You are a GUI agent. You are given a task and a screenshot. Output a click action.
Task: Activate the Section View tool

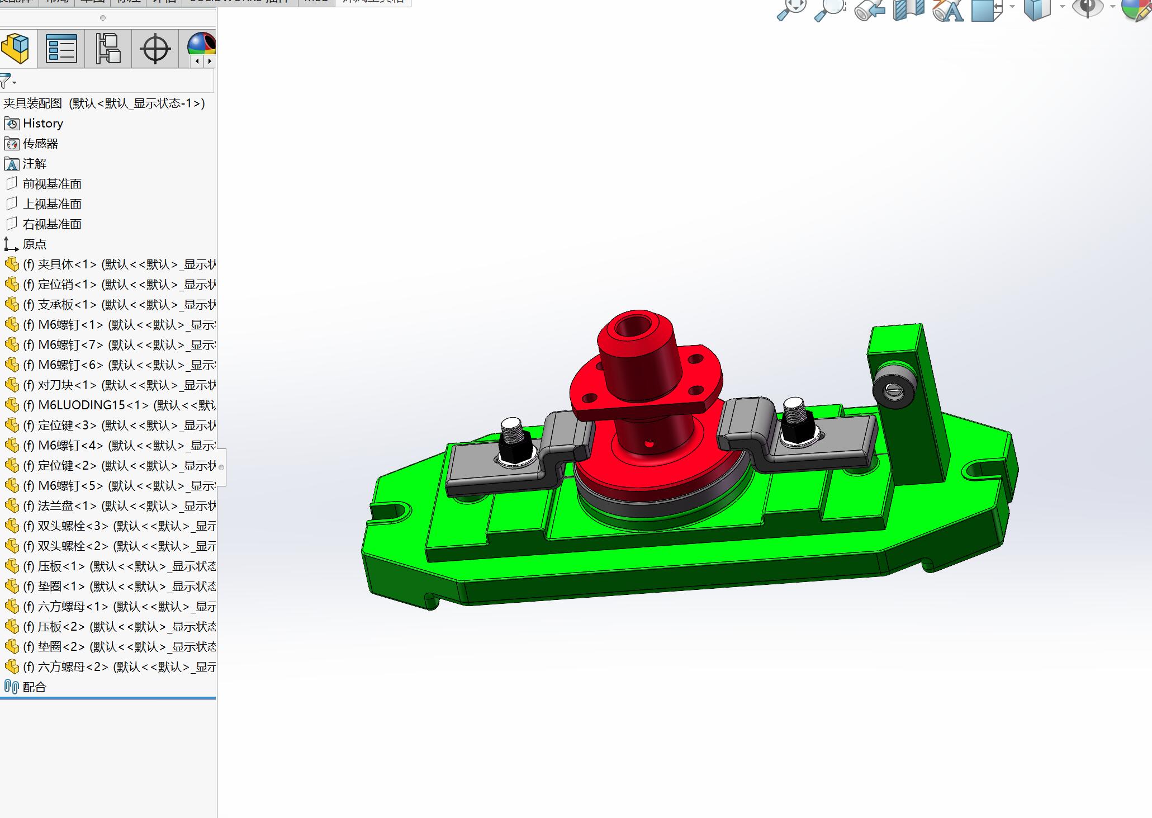(908, 10)
